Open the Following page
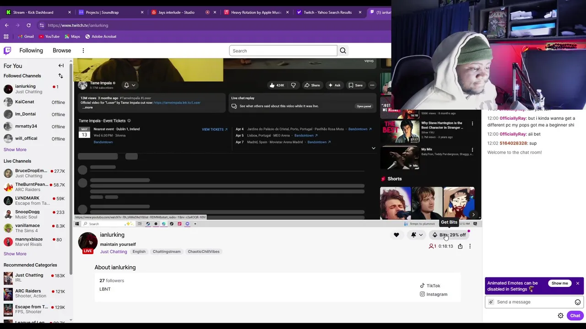The width and height of the screenshot is (586, 329). pyautogui.click(x=31, y=51)
